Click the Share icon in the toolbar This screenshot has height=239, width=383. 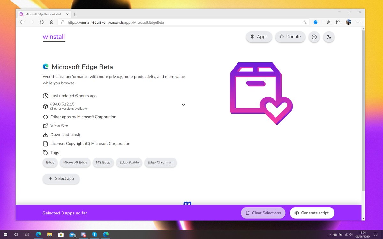pyautogui.click(x=338, y=22)
